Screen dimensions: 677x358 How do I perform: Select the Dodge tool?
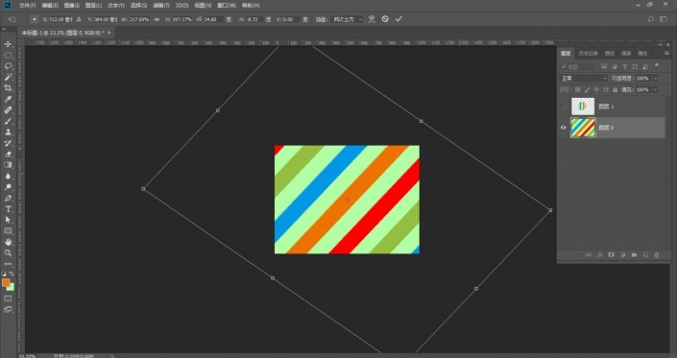tap(8, 187)
